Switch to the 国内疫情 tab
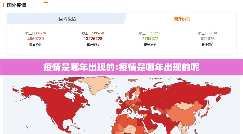This screenshot has height=134, width=243. click(x=67, y=19)
